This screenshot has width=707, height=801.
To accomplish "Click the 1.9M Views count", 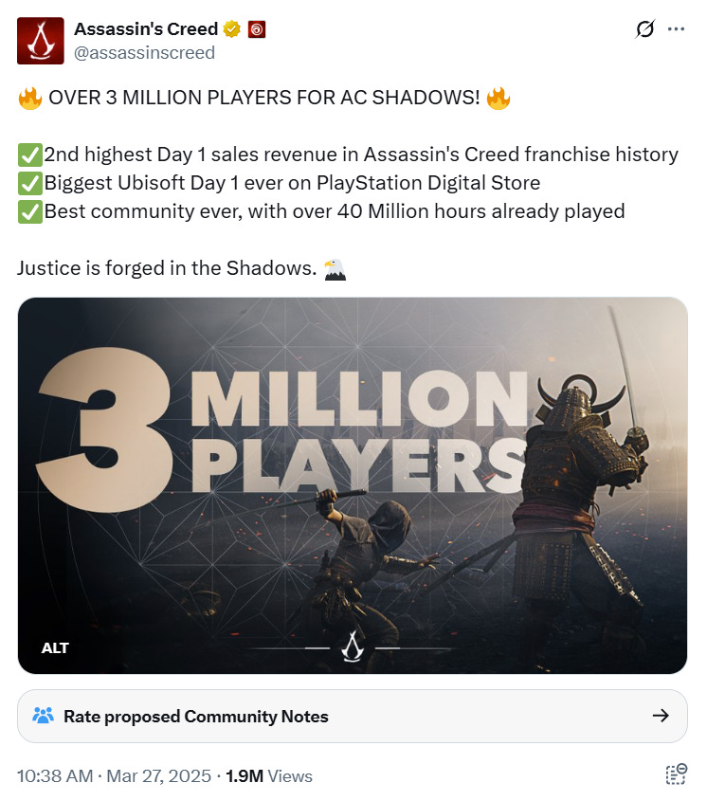I will point(269,776).
